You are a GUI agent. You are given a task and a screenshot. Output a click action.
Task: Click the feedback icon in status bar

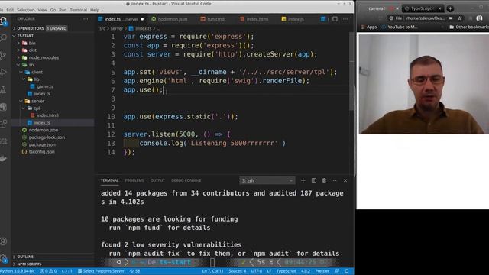tap(337, 271)
